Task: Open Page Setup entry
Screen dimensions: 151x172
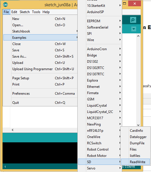Action: coord(40,78)
